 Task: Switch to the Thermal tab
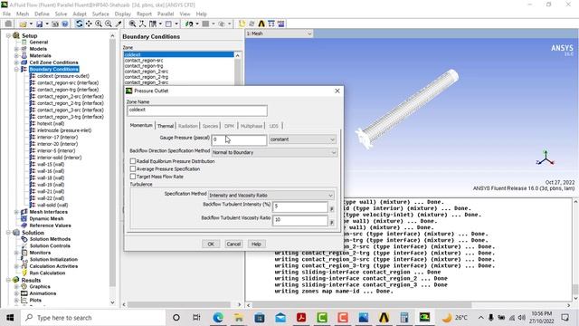pos(166,126)
